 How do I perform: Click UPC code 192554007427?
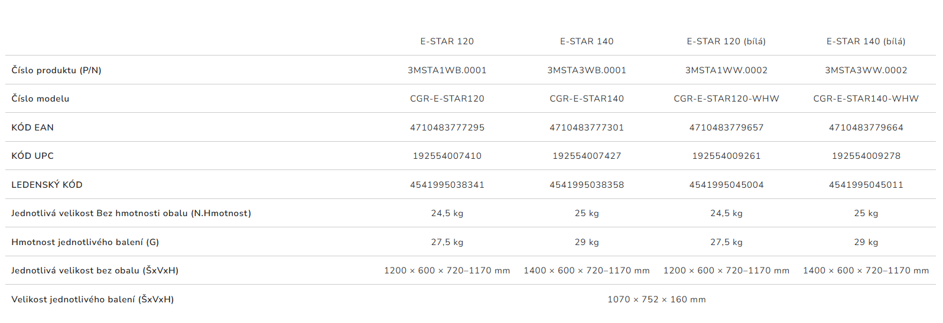coord(586,156)
